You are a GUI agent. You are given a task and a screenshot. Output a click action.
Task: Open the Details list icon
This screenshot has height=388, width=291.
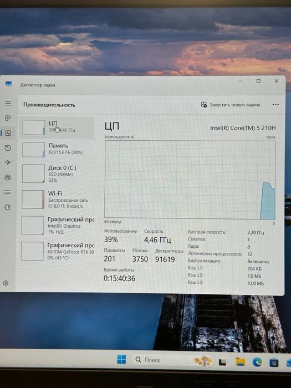click(x=7, y=192)
